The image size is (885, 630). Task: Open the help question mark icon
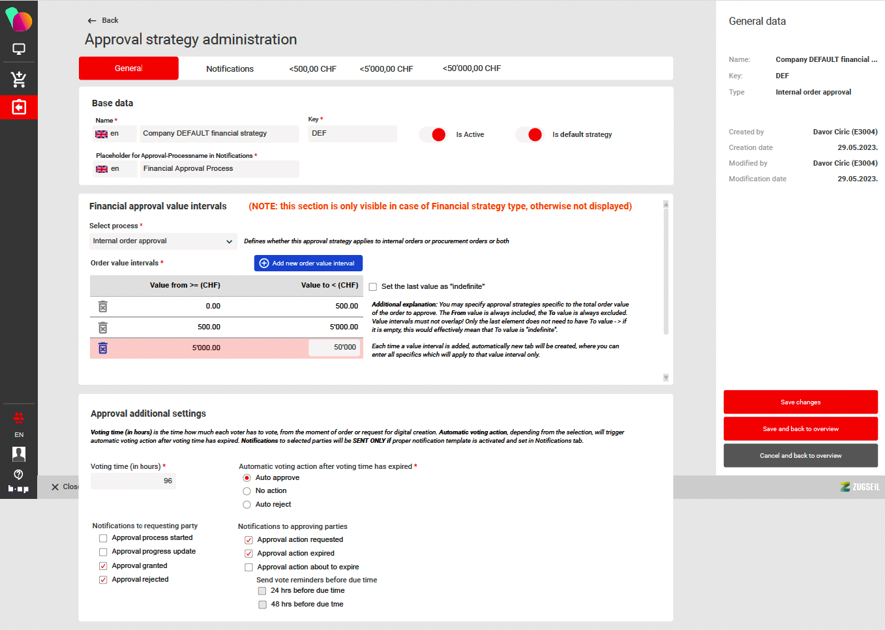point(19,474)
